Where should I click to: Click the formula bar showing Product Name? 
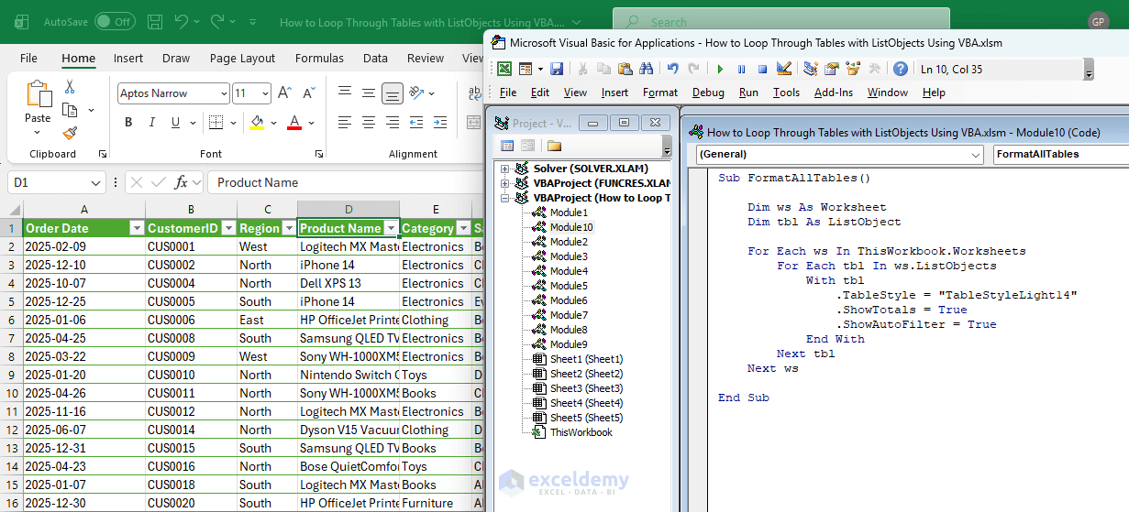(x=344, y=182)
